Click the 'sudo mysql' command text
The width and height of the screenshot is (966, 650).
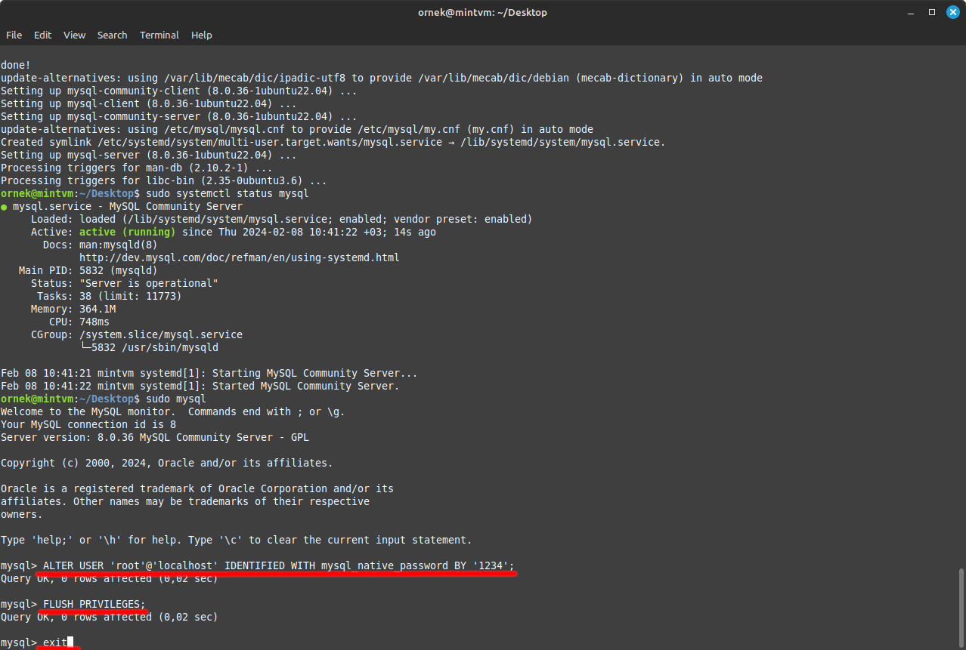click(176, 399)
